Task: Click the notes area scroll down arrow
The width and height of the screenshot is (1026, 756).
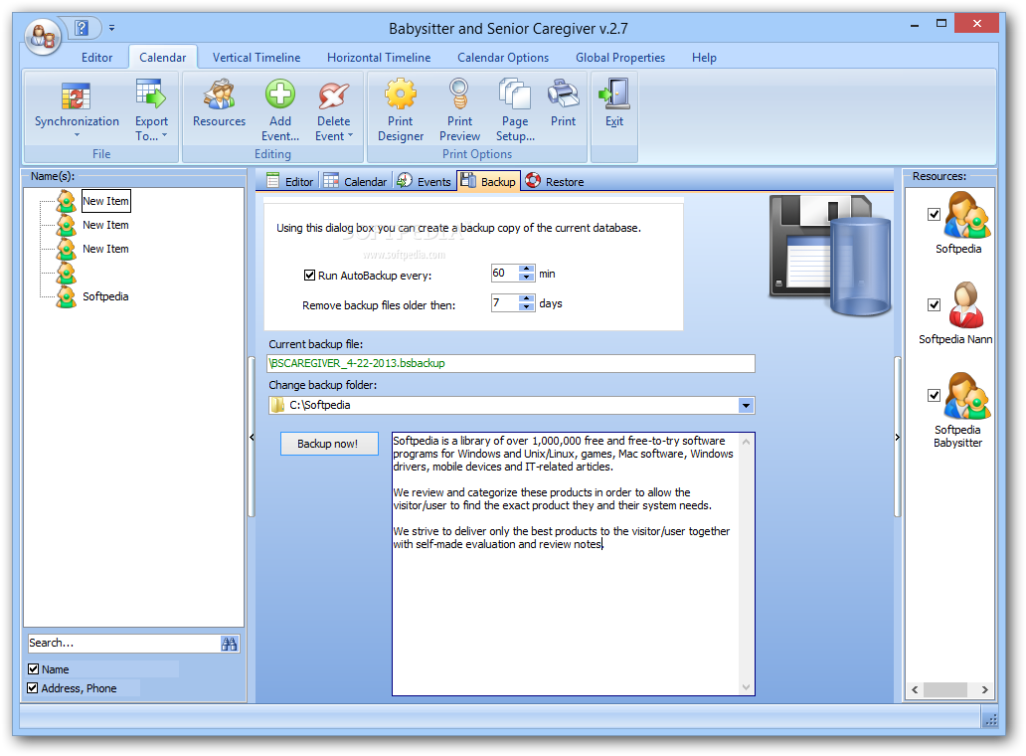Action: click(x=746, y=687)
